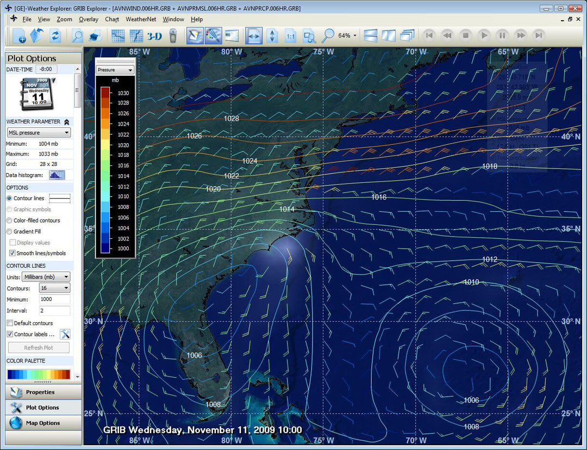Open the MSL pressure parameter dropdown

(38, 133)
